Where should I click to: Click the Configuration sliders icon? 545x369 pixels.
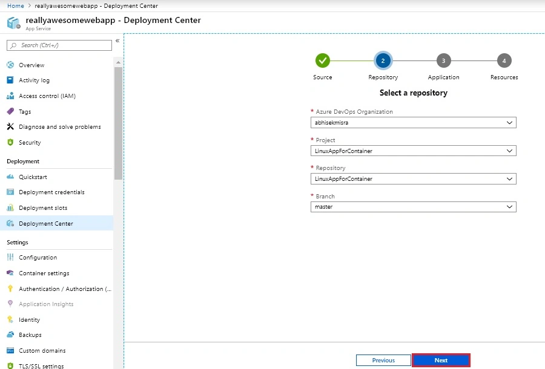10,257
